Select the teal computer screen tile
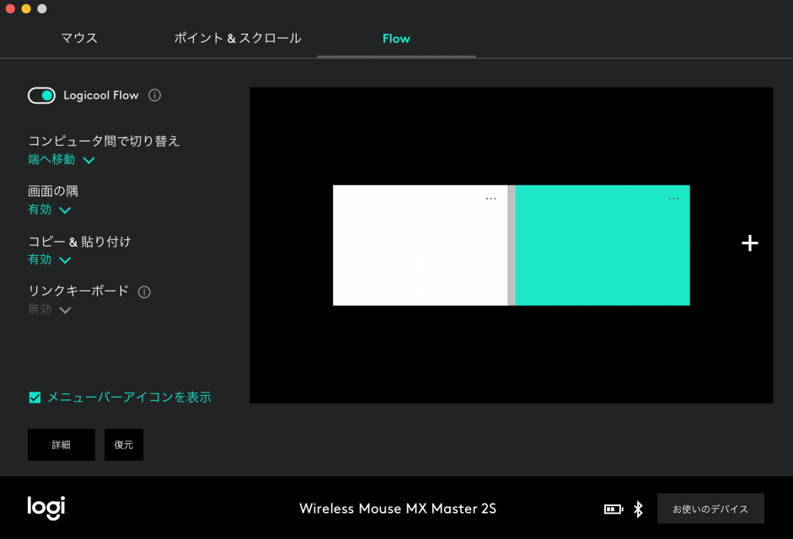793x539 pixels. click(603, 245)
